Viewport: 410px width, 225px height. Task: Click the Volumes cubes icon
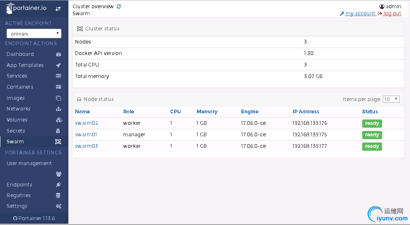click(x=59, y=120)
